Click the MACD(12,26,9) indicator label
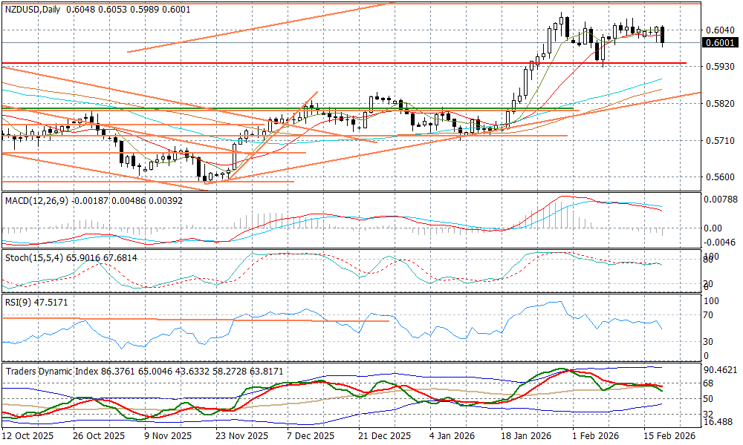743x445 pixels. point(33,201)
